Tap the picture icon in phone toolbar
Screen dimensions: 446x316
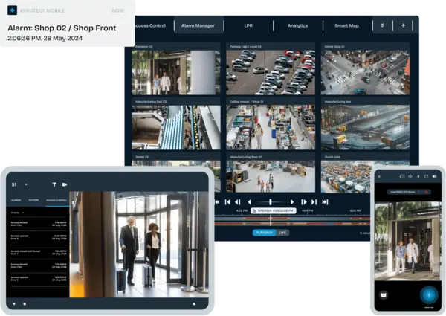tap(402, 177)
